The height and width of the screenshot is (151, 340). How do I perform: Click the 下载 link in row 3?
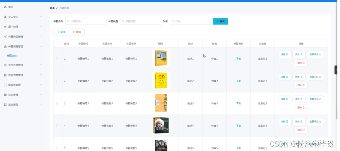click(x=238, y=103)
